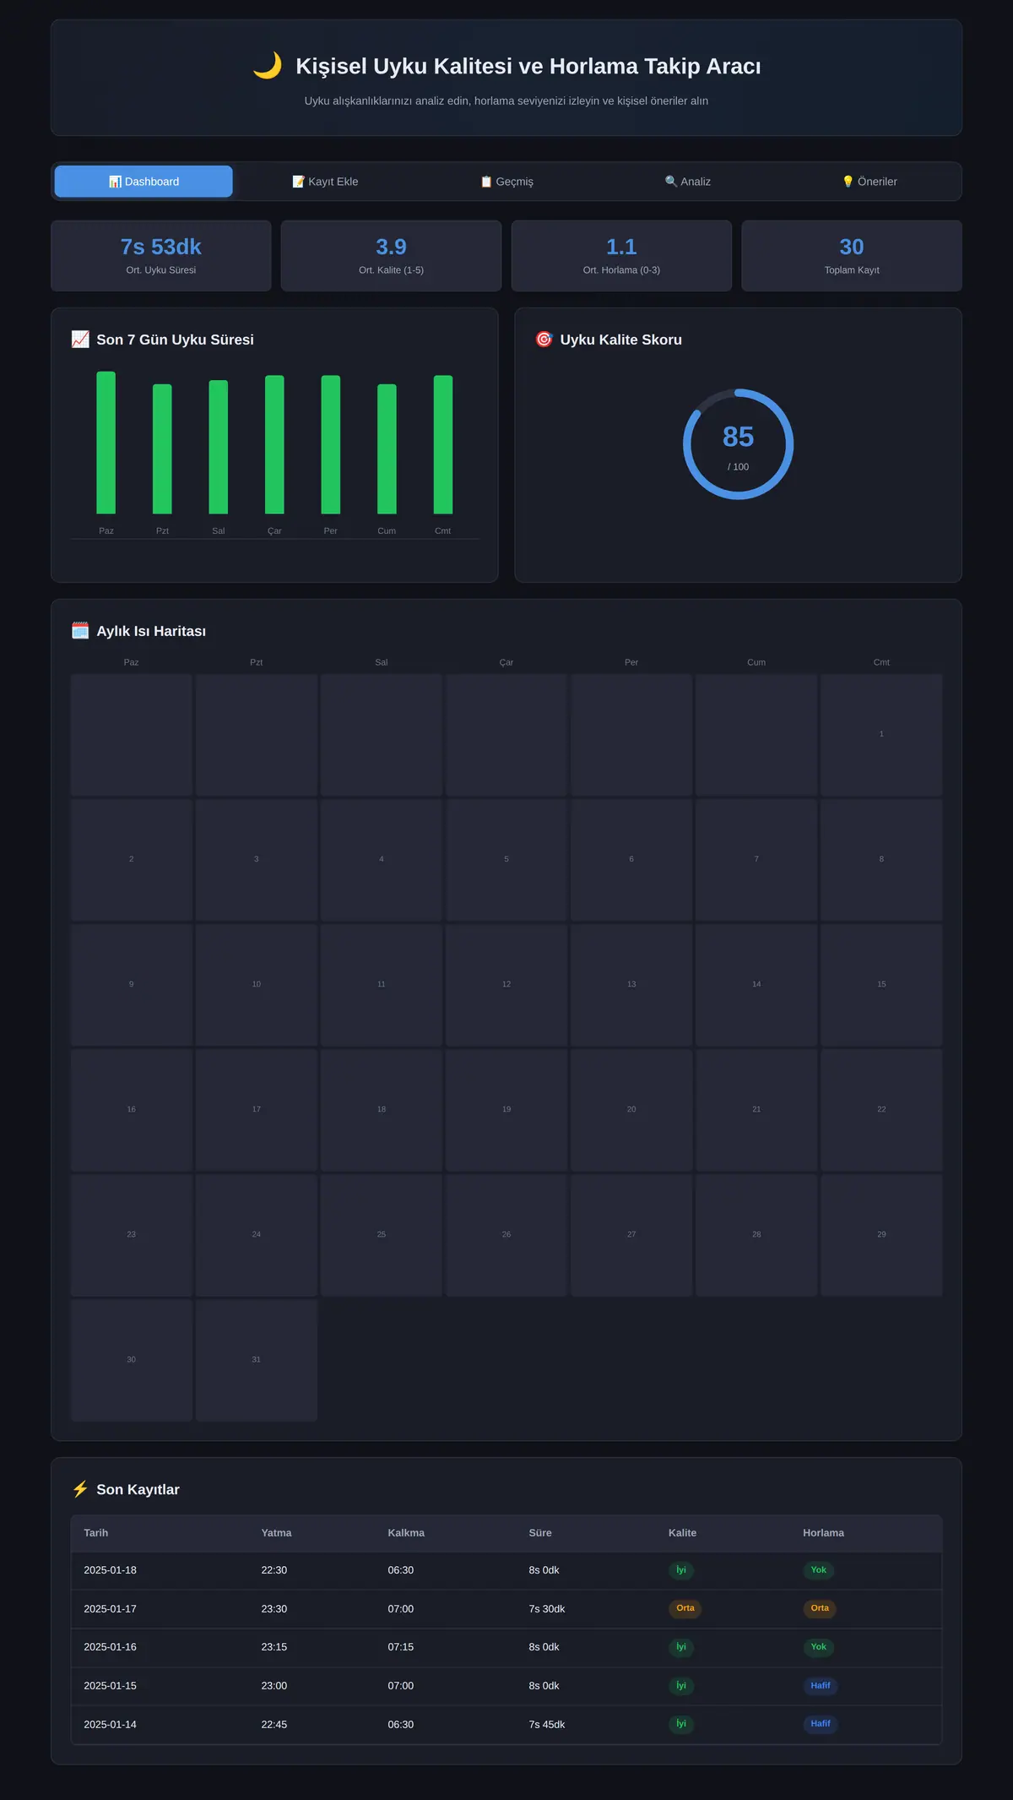
Task: Click the Kalite column header
Action: click(x=682, y=1533)
